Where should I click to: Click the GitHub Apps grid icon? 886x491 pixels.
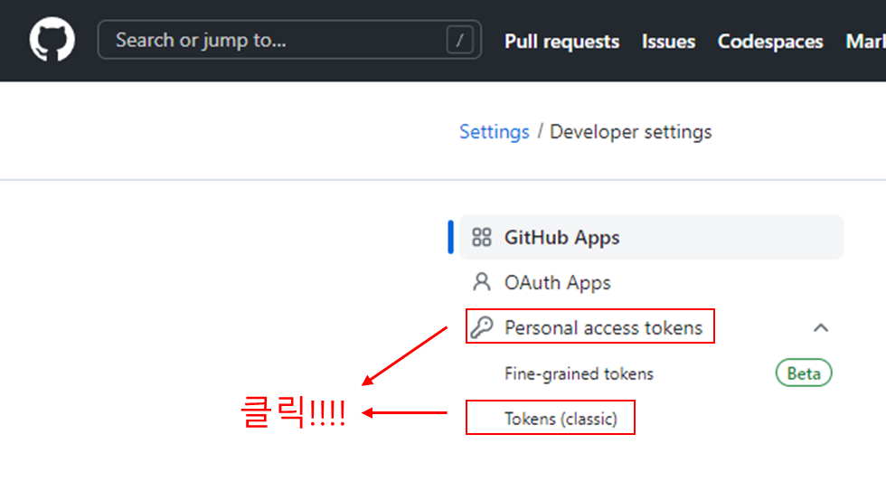(481, 237)
